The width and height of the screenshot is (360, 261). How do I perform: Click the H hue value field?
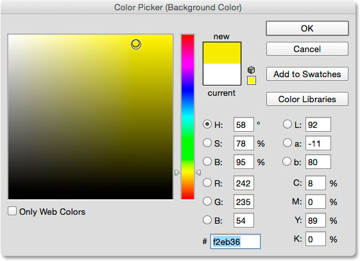[x=244, y=125]
